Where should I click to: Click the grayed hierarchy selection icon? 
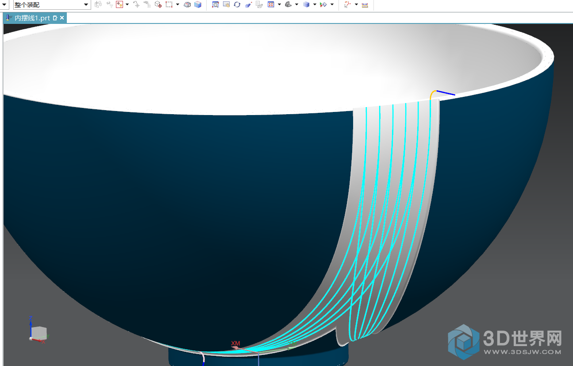[147, 4]
